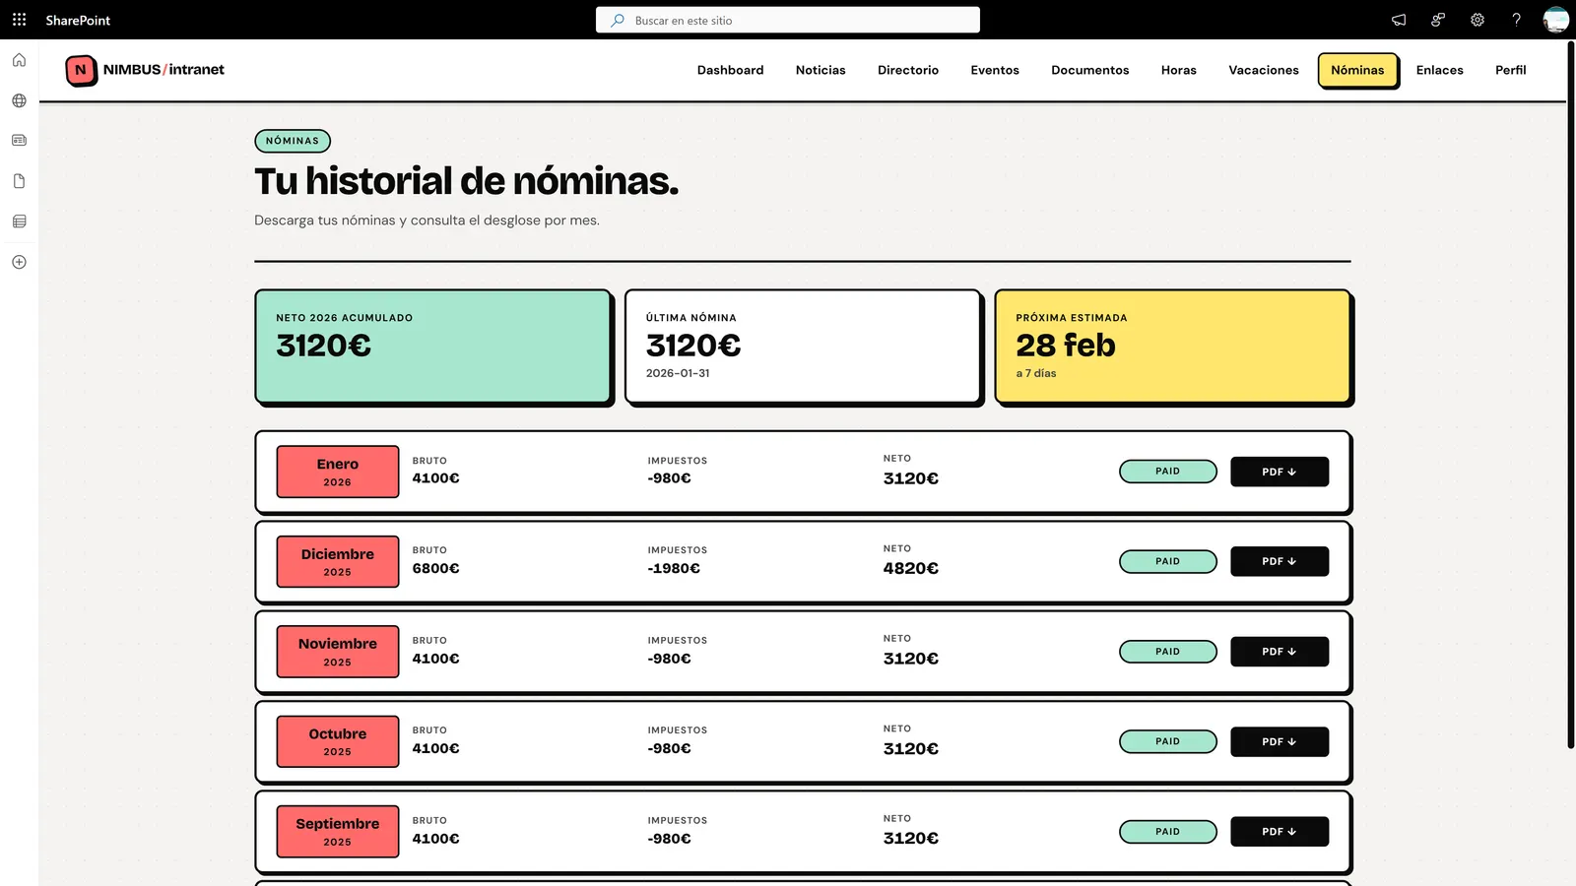Click the megaphone announcements icon
This screenshot has height=886, width=1576.
pyautogui.click(x=1399, y=20)
